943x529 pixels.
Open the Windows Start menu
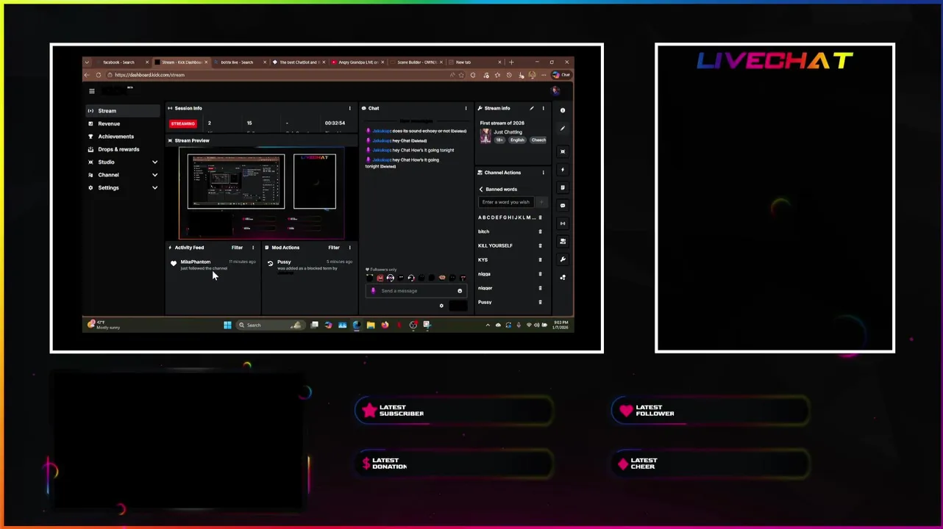tap(227, 325)
